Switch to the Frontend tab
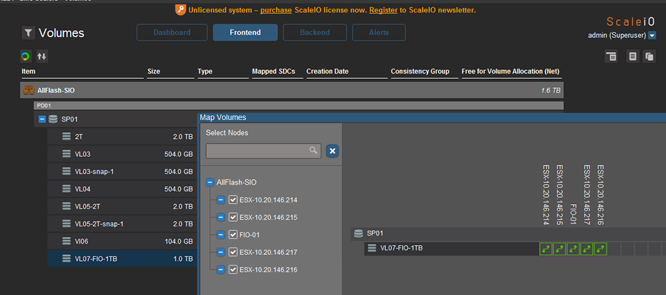Viewport: 666px width, 295px height. [245, 32]
